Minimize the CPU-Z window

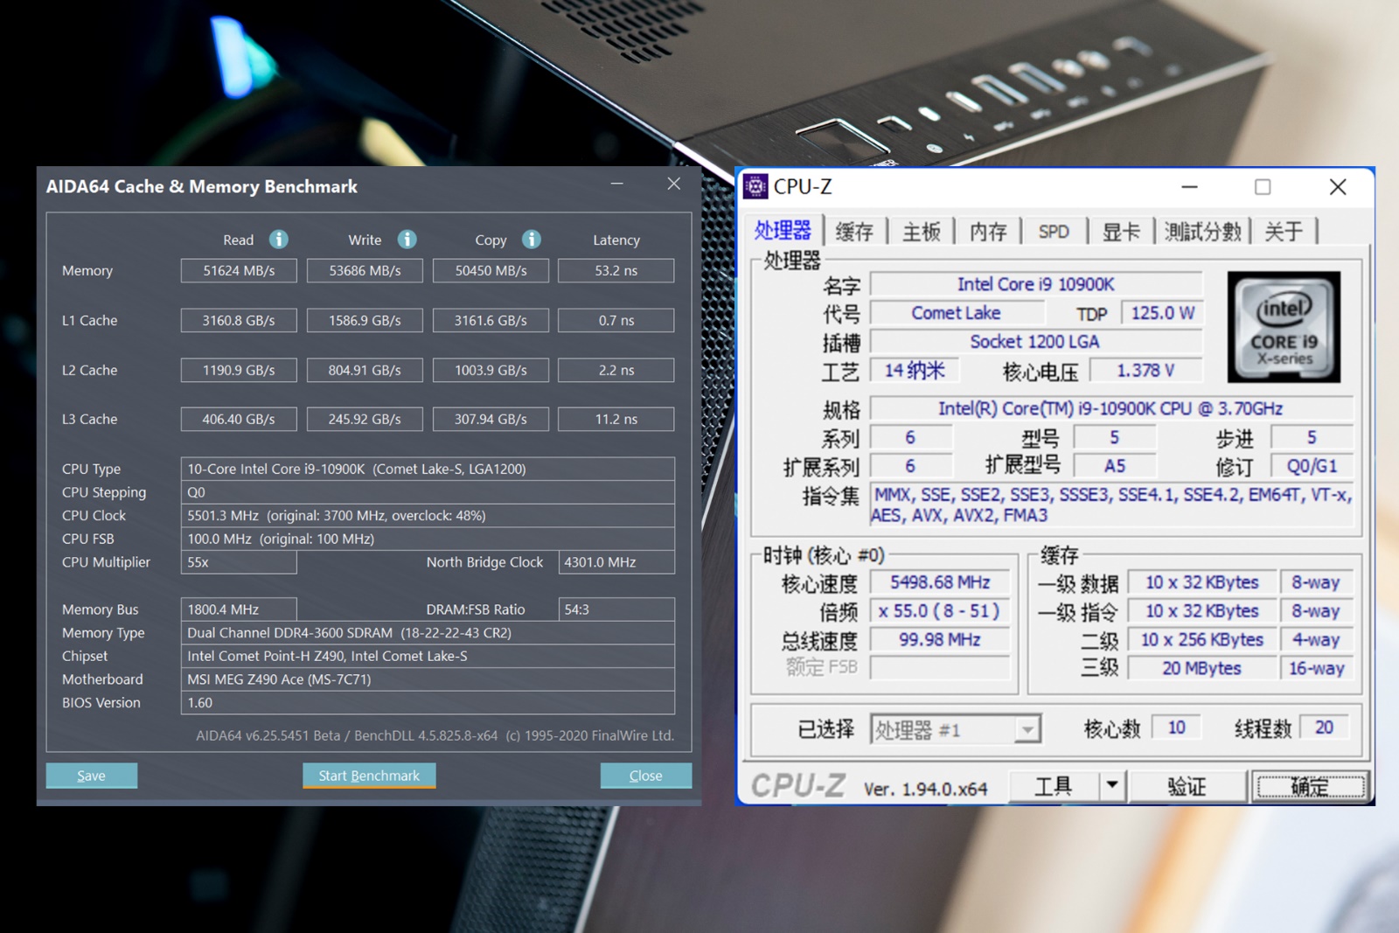click(x=1189, y=187)
